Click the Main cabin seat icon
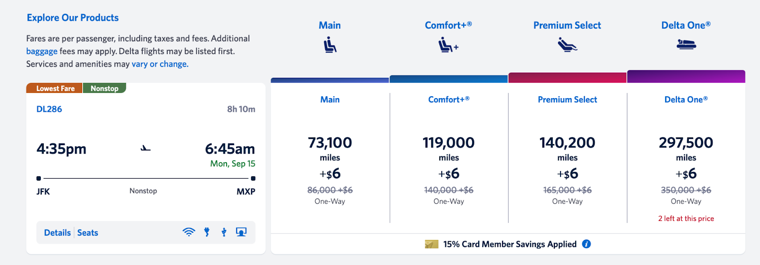760x265 pixels. click(330, 46)
